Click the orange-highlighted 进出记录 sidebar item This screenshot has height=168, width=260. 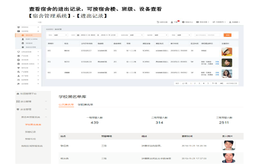[28, 35]
